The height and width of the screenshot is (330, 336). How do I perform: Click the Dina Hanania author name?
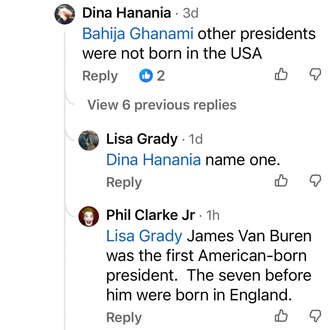tap(127, 13)
